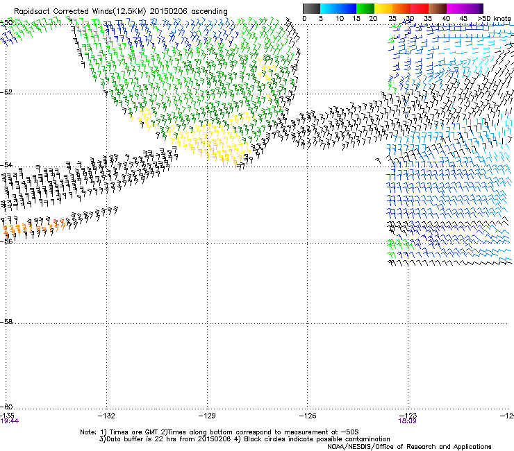Click the 'Note: 1) Times are GMT' line
The height and width of the screenshot is (451, 514).
click(219, 432)
